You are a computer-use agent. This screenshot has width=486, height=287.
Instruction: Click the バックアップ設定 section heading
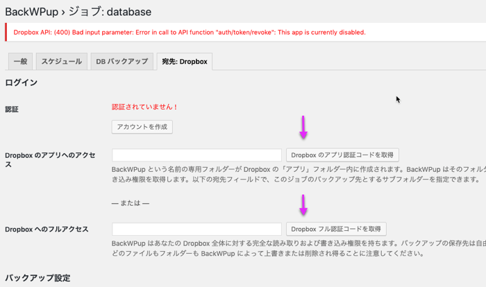tap(37, 278)
